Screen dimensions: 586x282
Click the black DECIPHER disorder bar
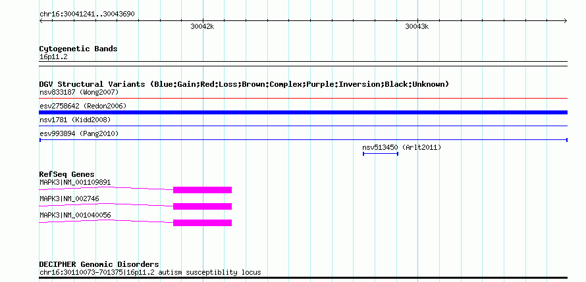tap(304, 278)
